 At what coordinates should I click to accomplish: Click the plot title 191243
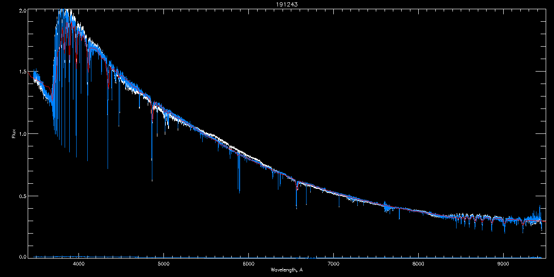(x=277, y=5)
